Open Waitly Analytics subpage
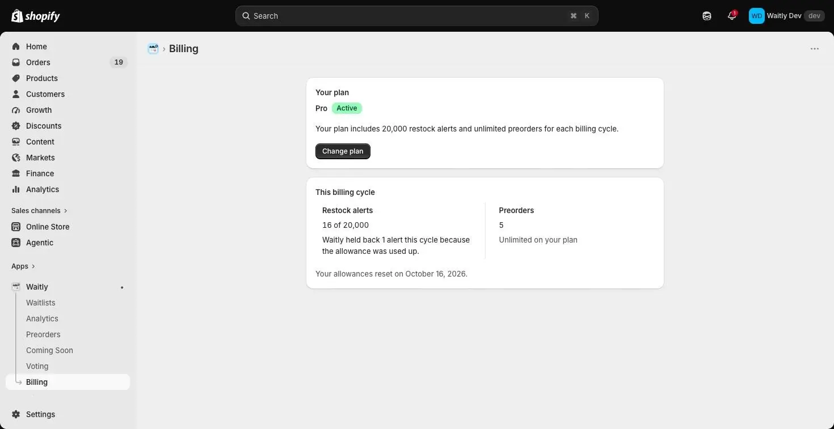The image size is (834, 429). click(x=42, y=318)
